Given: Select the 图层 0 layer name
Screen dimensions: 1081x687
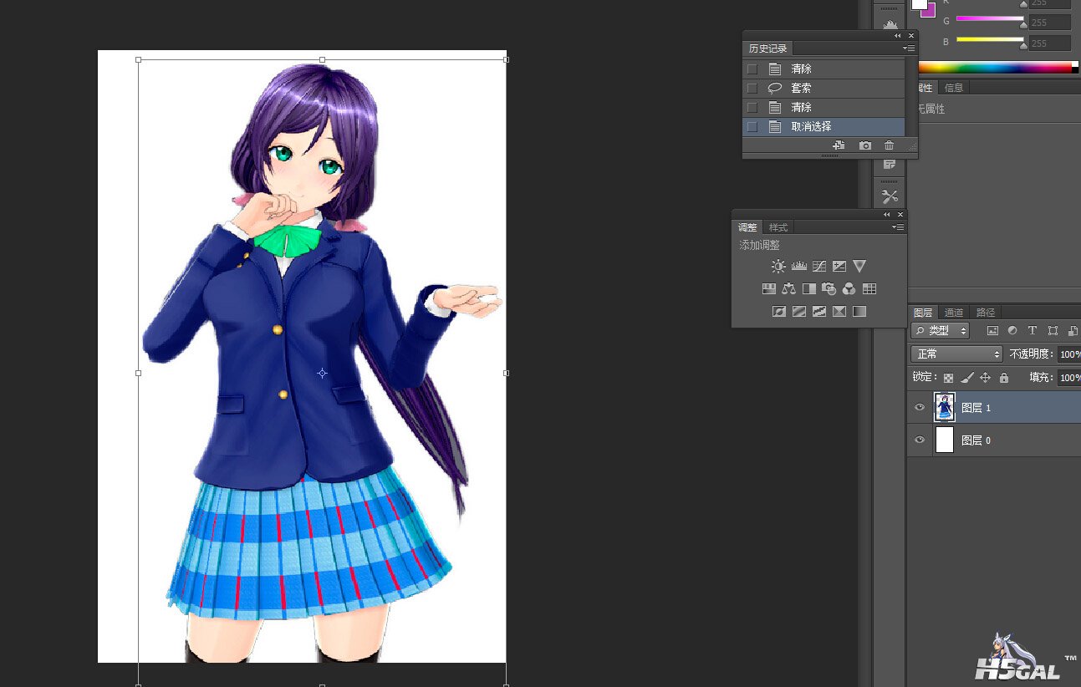Looking at the screenshot, I should click(976, 440).
